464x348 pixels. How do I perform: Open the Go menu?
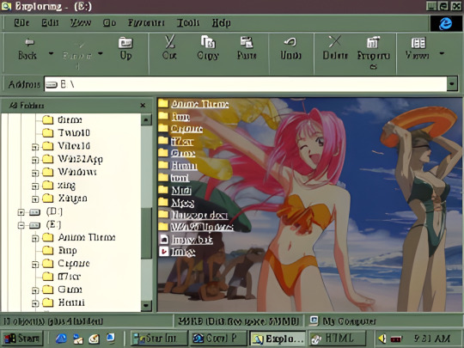[109, 23]
